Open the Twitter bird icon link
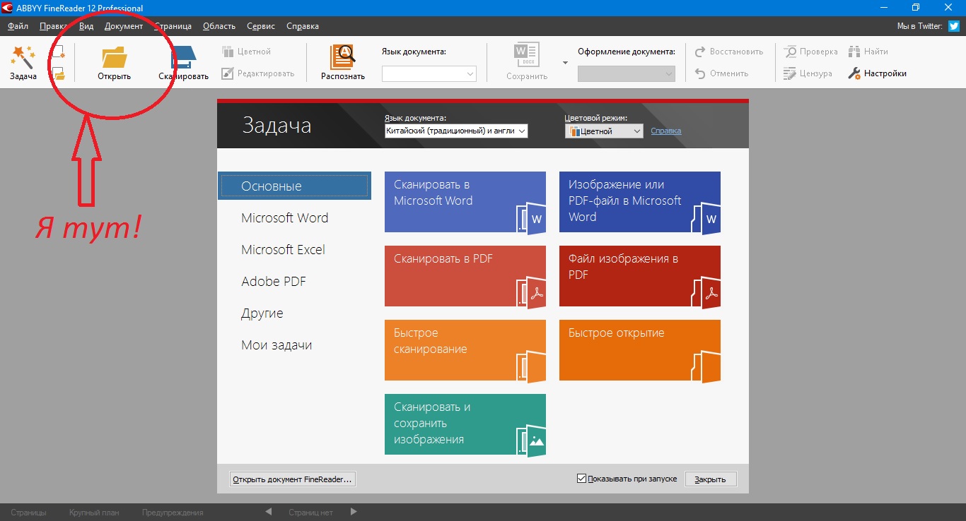Image resolution: width=966 pixels, height=521 pixels. click(954, 26)
